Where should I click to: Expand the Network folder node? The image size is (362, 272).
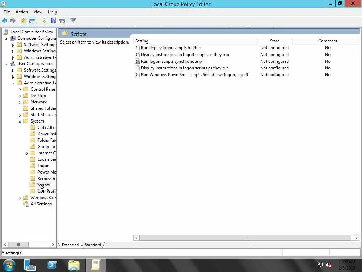coord(20,102)
